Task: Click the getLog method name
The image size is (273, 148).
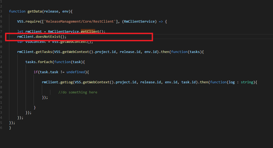Action: [66, 82]
